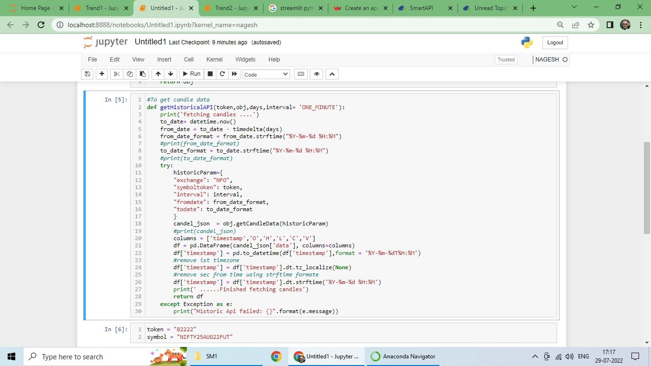Image resolution: width=651 pixels, height=366 pixels.
Task: Switch to the Home Page tab
Action: click(36, 8)
